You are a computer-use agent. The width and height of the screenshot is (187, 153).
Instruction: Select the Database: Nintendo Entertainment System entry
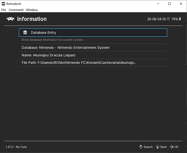click(93, 48)
